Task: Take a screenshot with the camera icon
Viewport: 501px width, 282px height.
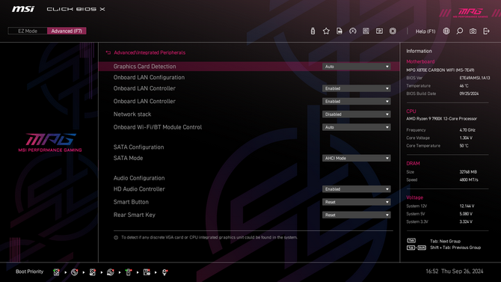Action: 473,31
